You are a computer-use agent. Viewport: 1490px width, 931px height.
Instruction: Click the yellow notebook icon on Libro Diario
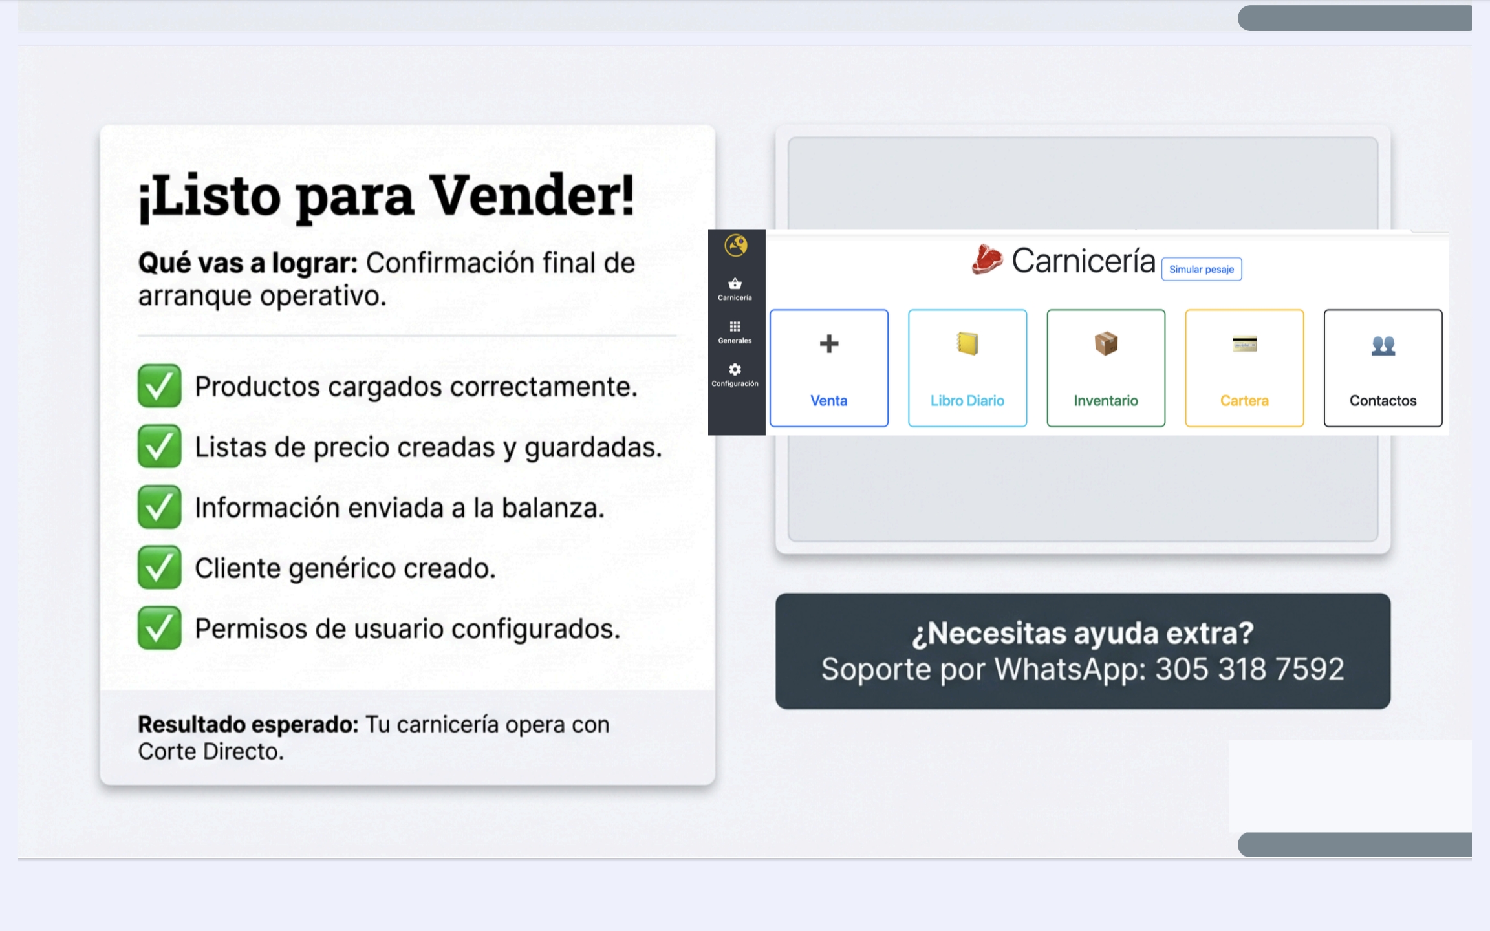(x=967, y=343)
